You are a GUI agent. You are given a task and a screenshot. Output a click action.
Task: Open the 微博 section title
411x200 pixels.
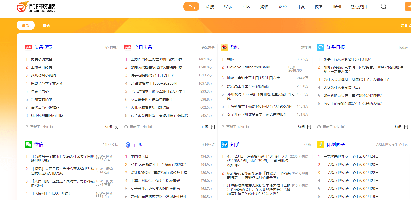pyautogui.click(x=235, y=47)
